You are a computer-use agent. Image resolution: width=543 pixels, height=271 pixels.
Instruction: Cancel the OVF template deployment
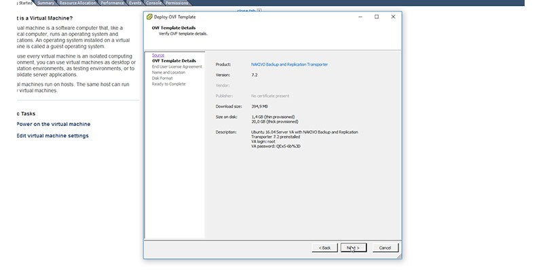(x=385, y=247)
